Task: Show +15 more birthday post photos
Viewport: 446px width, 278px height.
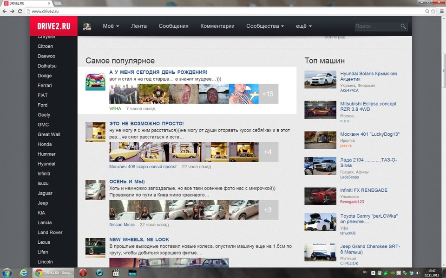Action: 268,94
